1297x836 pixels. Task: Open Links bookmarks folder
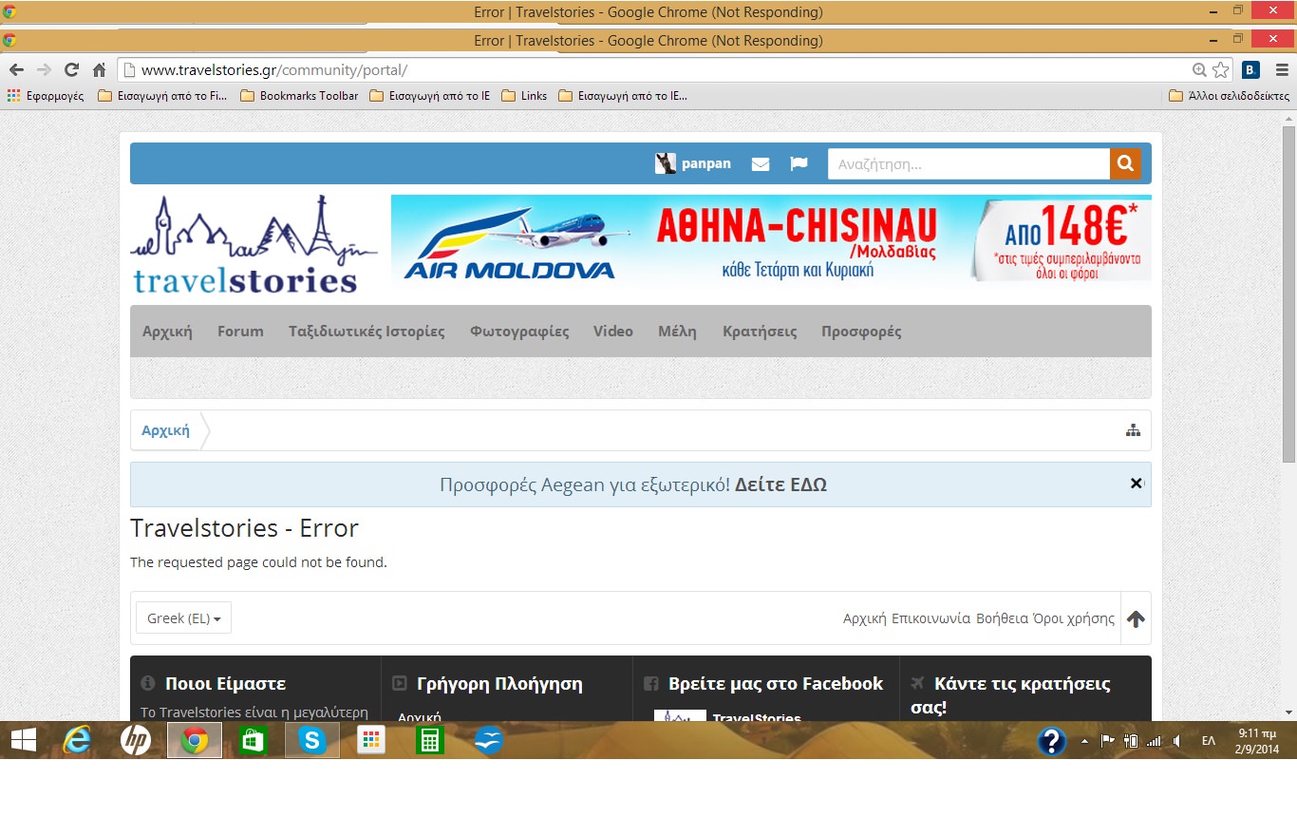(x=524, y=96)
